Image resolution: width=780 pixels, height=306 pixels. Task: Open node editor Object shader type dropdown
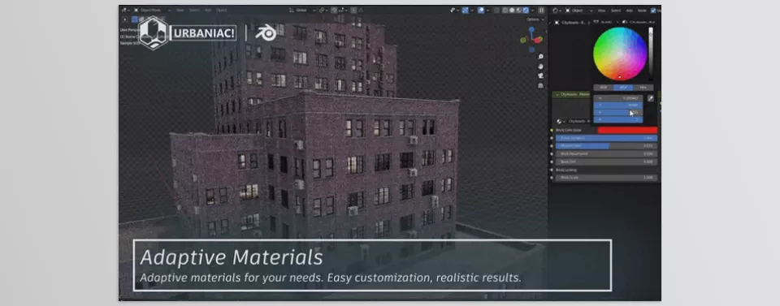[x=579, y=11]
